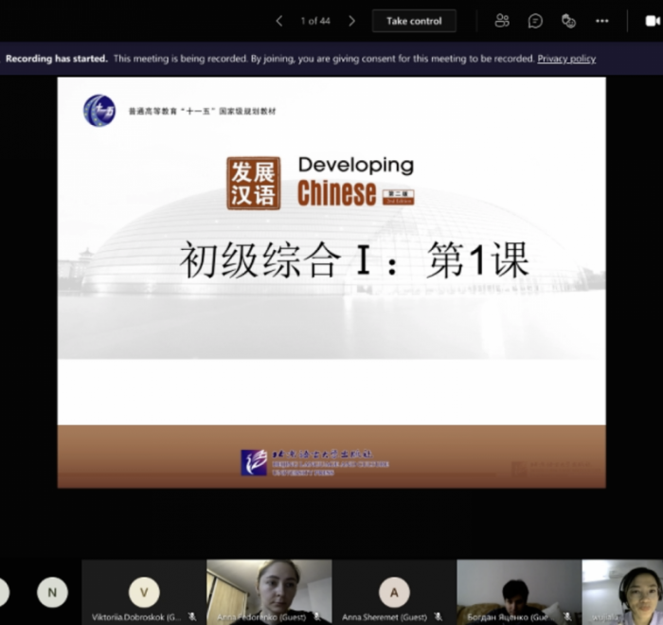663x625 pixels.
Task: Go to the previous slide arrow
Action: [279, 21]
